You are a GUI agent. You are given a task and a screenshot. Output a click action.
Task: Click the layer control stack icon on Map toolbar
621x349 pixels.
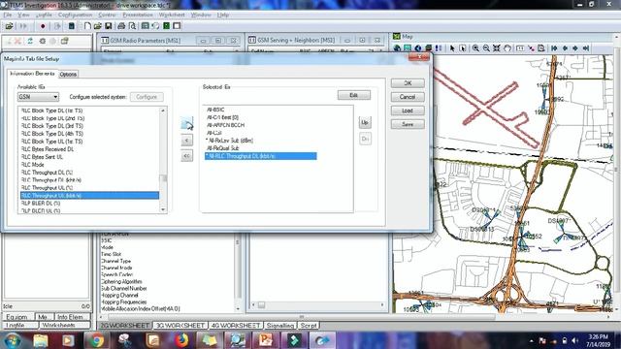click(429, 48)
